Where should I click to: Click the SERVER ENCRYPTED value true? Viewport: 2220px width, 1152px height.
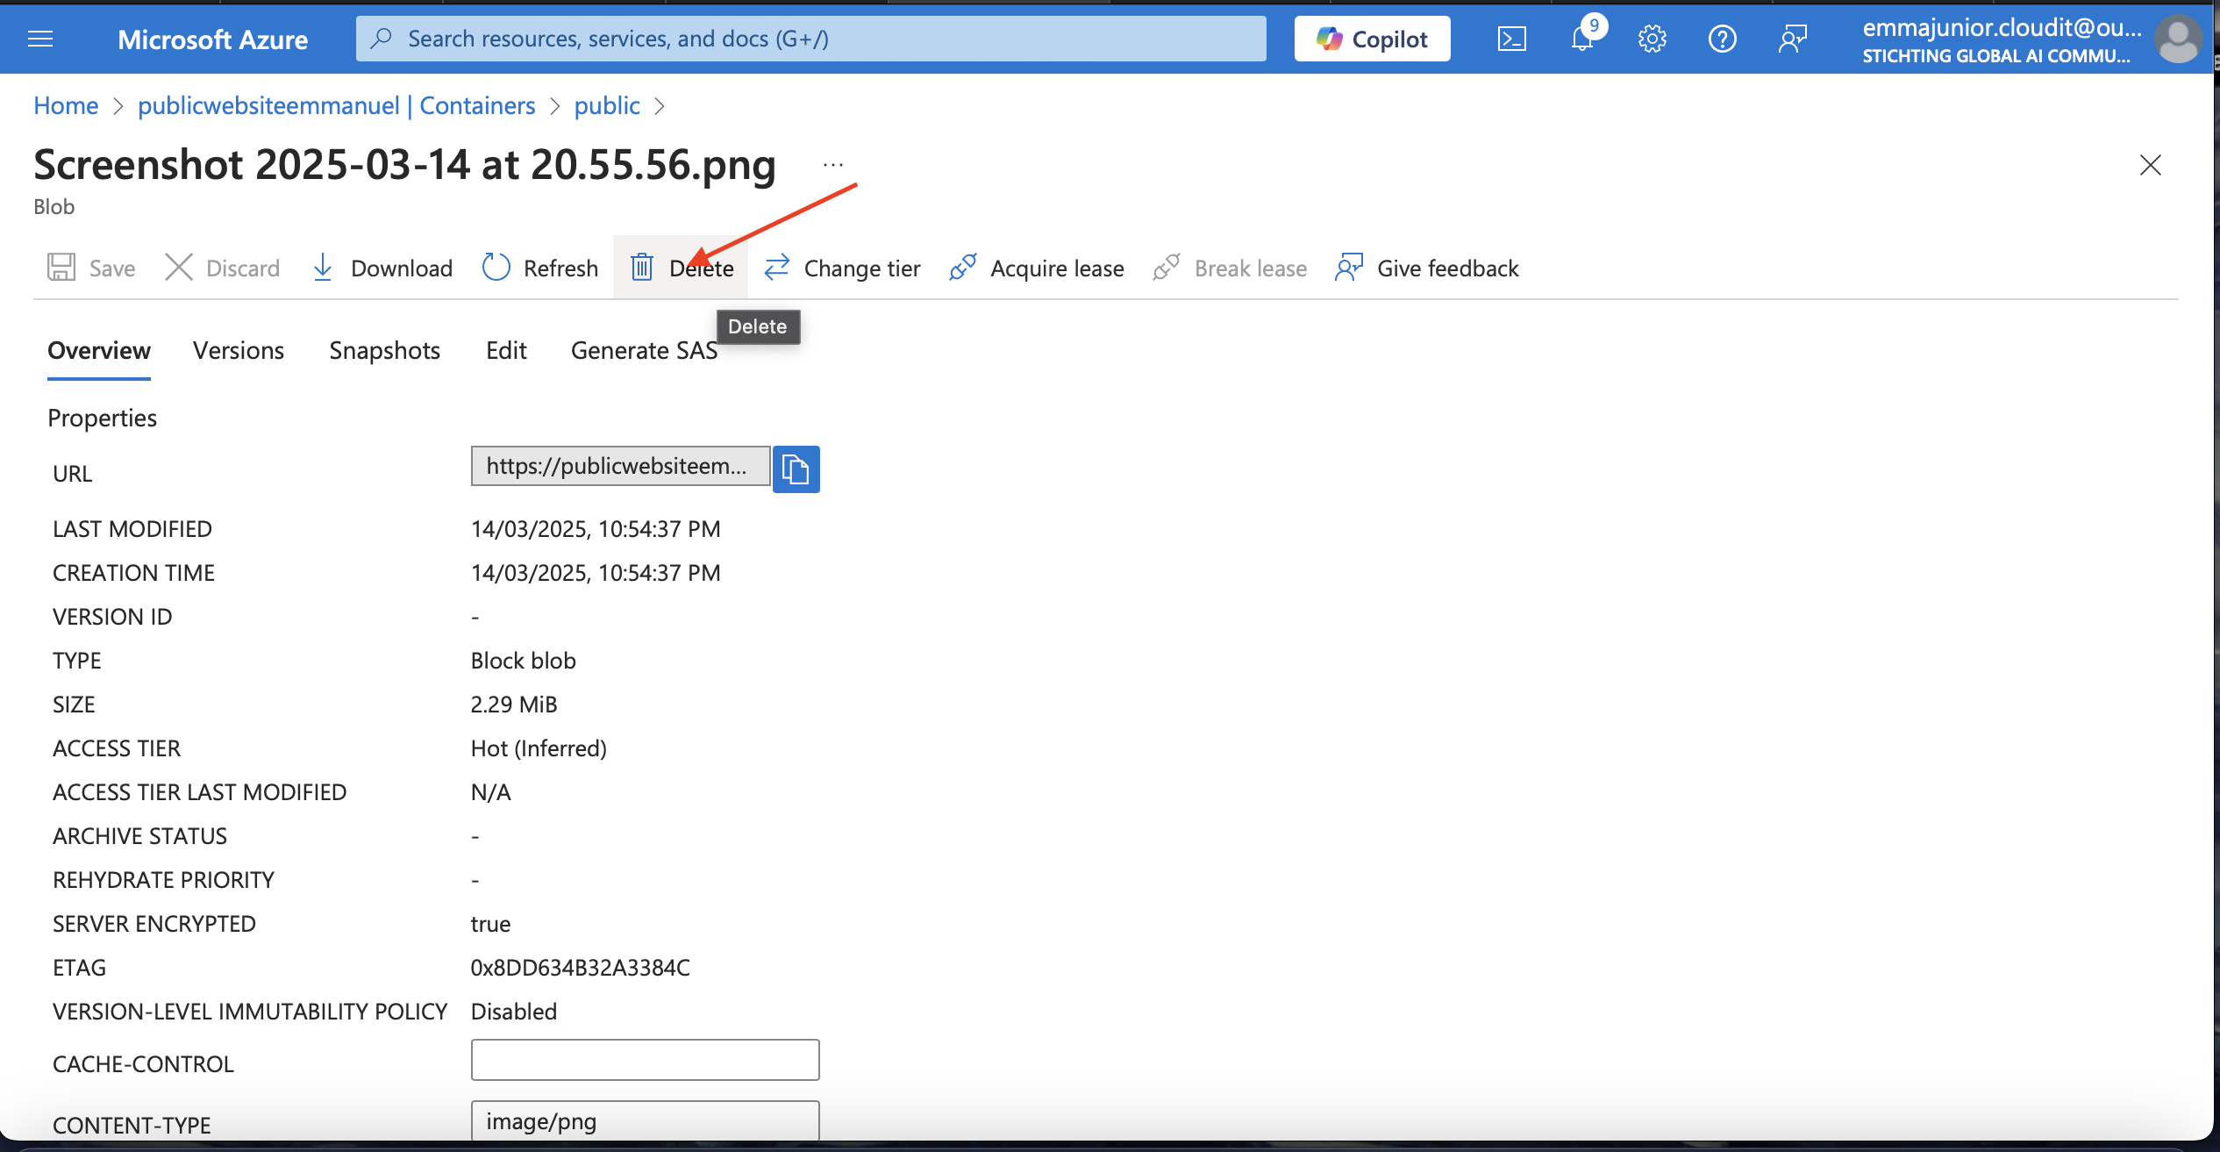[490, 923]
